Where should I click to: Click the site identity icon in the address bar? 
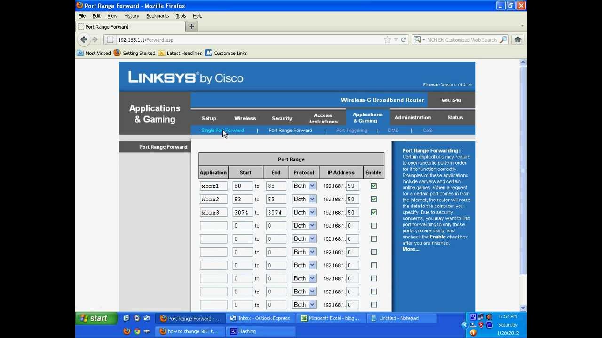[110, 40]
